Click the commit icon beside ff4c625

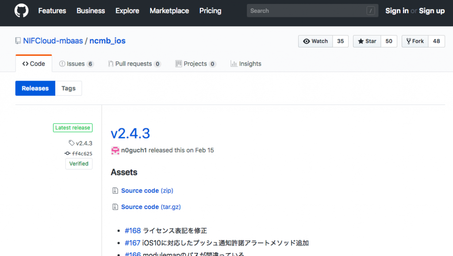[68, 153]
